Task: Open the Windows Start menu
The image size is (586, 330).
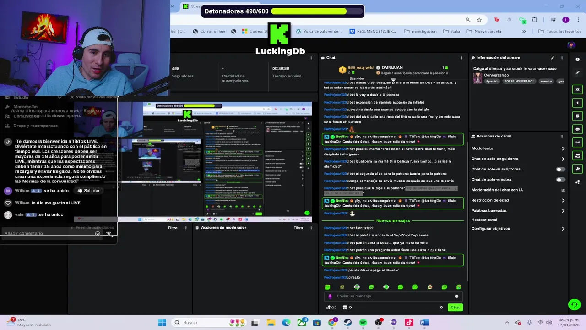Action: (x=162, y=323)
